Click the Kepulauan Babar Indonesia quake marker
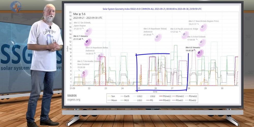This screenshot has height=127, width=254. [100, 57]
